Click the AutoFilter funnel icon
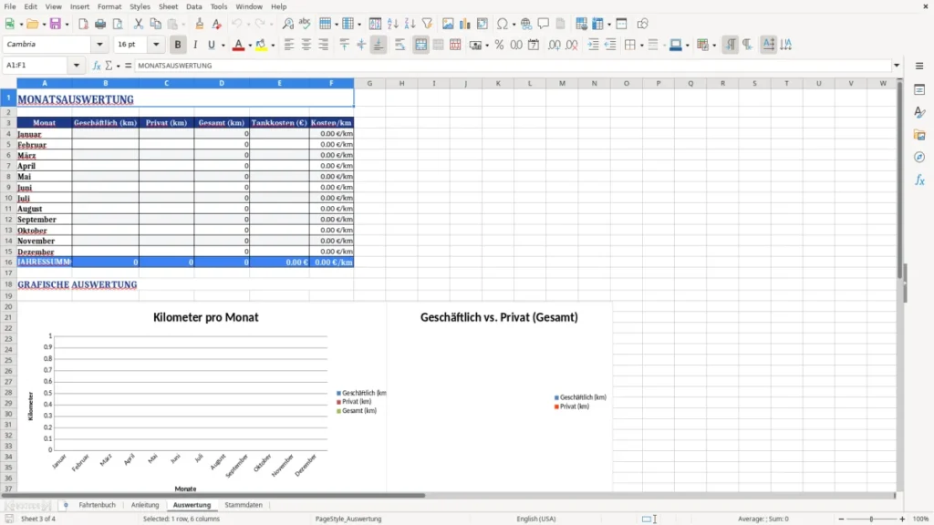This screenshot has height=525, width=934. pyautogui.click(x=427, y=24)
